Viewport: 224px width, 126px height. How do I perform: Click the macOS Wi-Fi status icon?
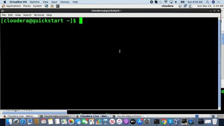click(x=166, y=2)
